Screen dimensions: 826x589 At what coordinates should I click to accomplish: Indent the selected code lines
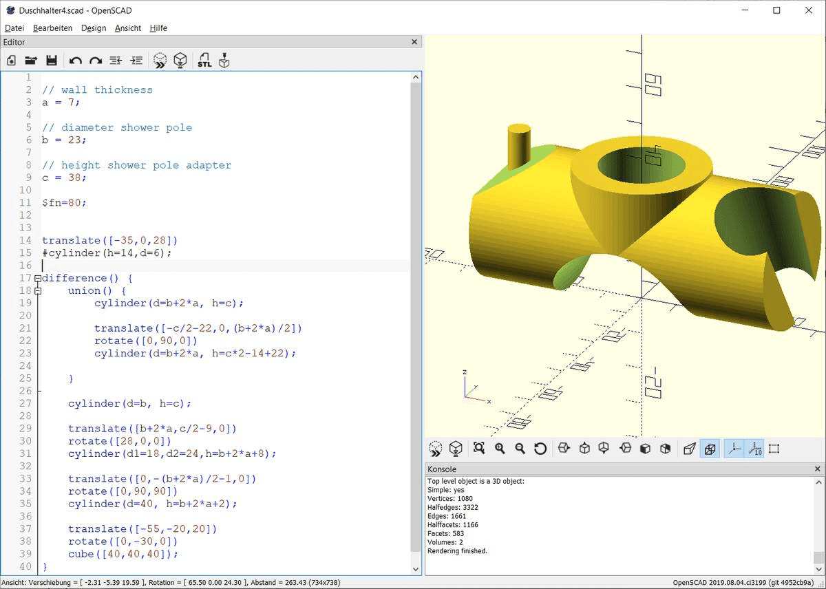tap(136, 61)
